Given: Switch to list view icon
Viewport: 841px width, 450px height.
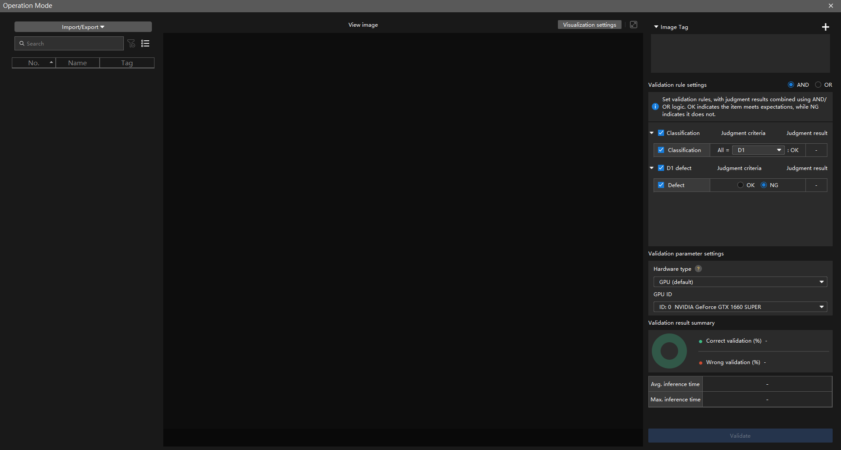Looking at the screenshot, I should pyautogui.click(x=145, y=43).
